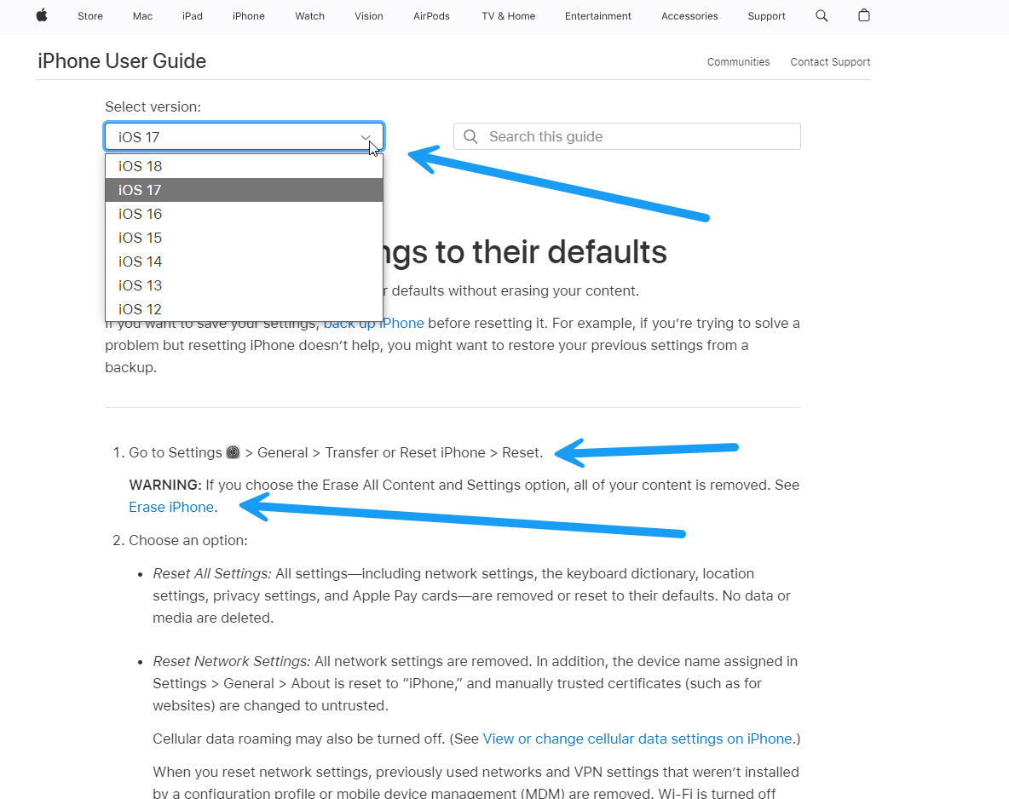Open the iPhone menu item

(248, 16)
